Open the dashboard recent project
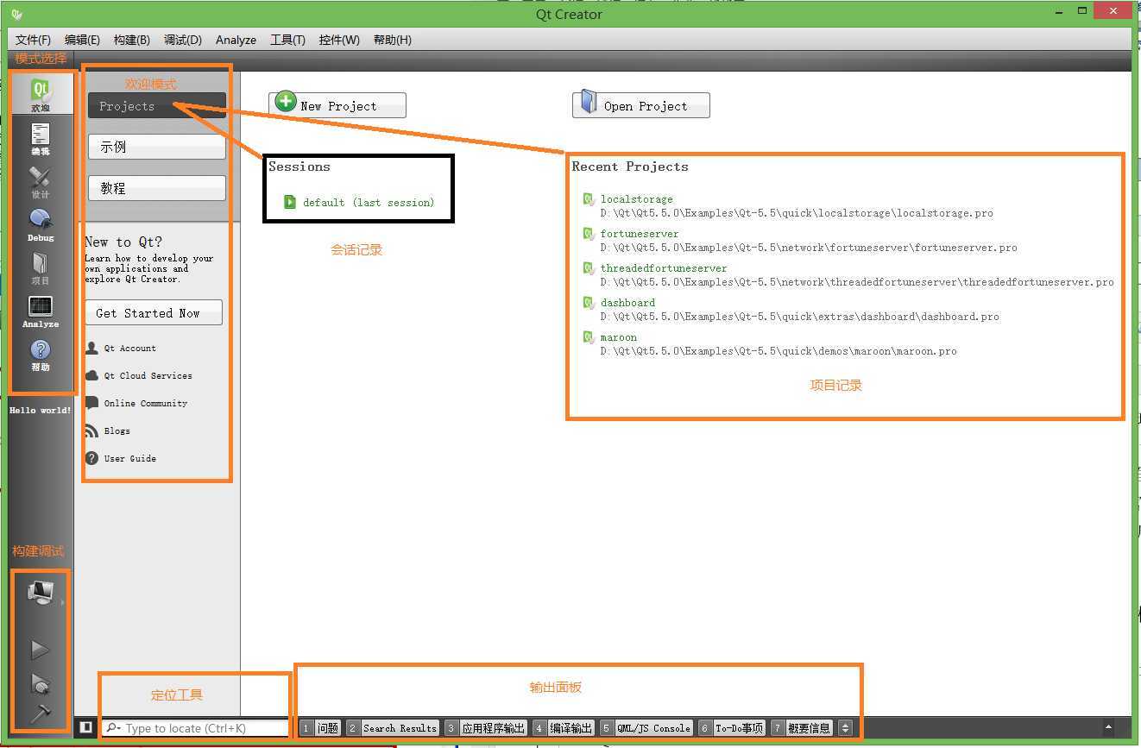Screen dimensions: 1141x748 pyautogui.click(x=627, y=303)
